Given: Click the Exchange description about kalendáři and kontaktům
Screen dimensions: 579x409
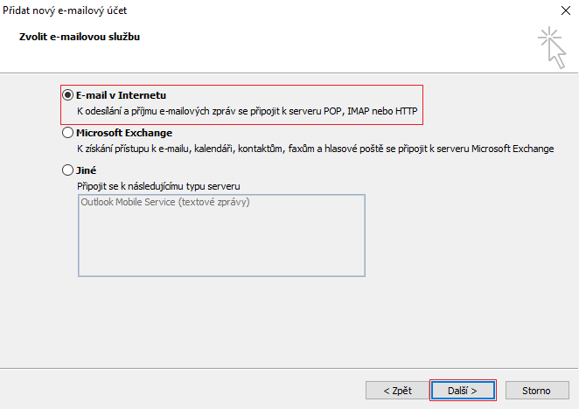Looking at the screenshot, I should tap(315, 149).
